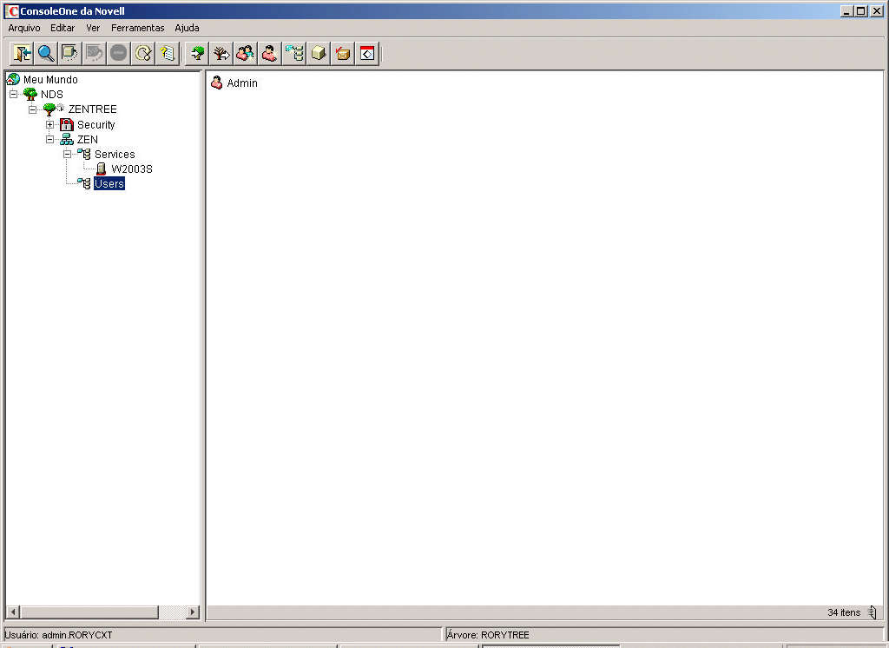Screen dimensions: 889x648
Task: Click the Usuário: admin.RORYCXT status text
Action: [x=58, y=635]
